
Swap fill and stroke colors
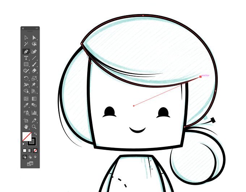pos(35,134)
